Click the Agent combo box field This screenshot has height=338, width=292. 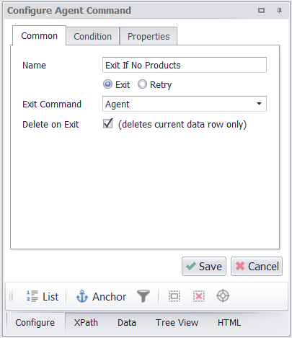(x=185, y=104)
